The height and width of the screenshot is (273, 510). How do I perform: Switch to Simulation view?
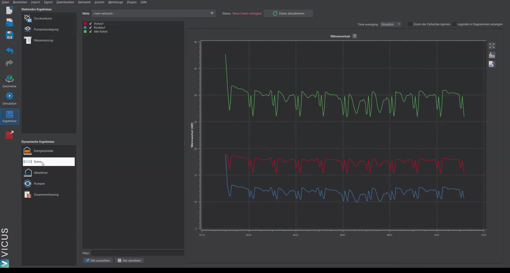pyautogui.click(x=9, y=98)
